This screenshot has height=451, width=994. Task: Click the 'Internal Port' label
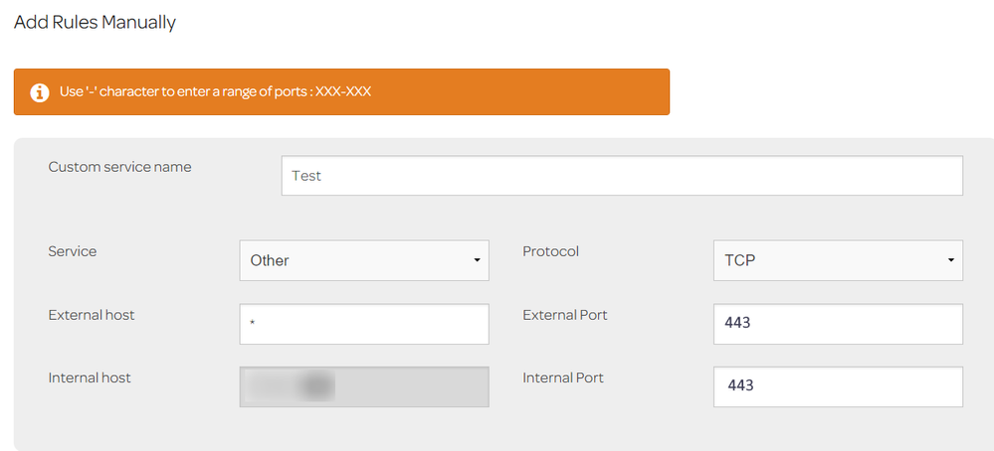(x=562, y=377)
